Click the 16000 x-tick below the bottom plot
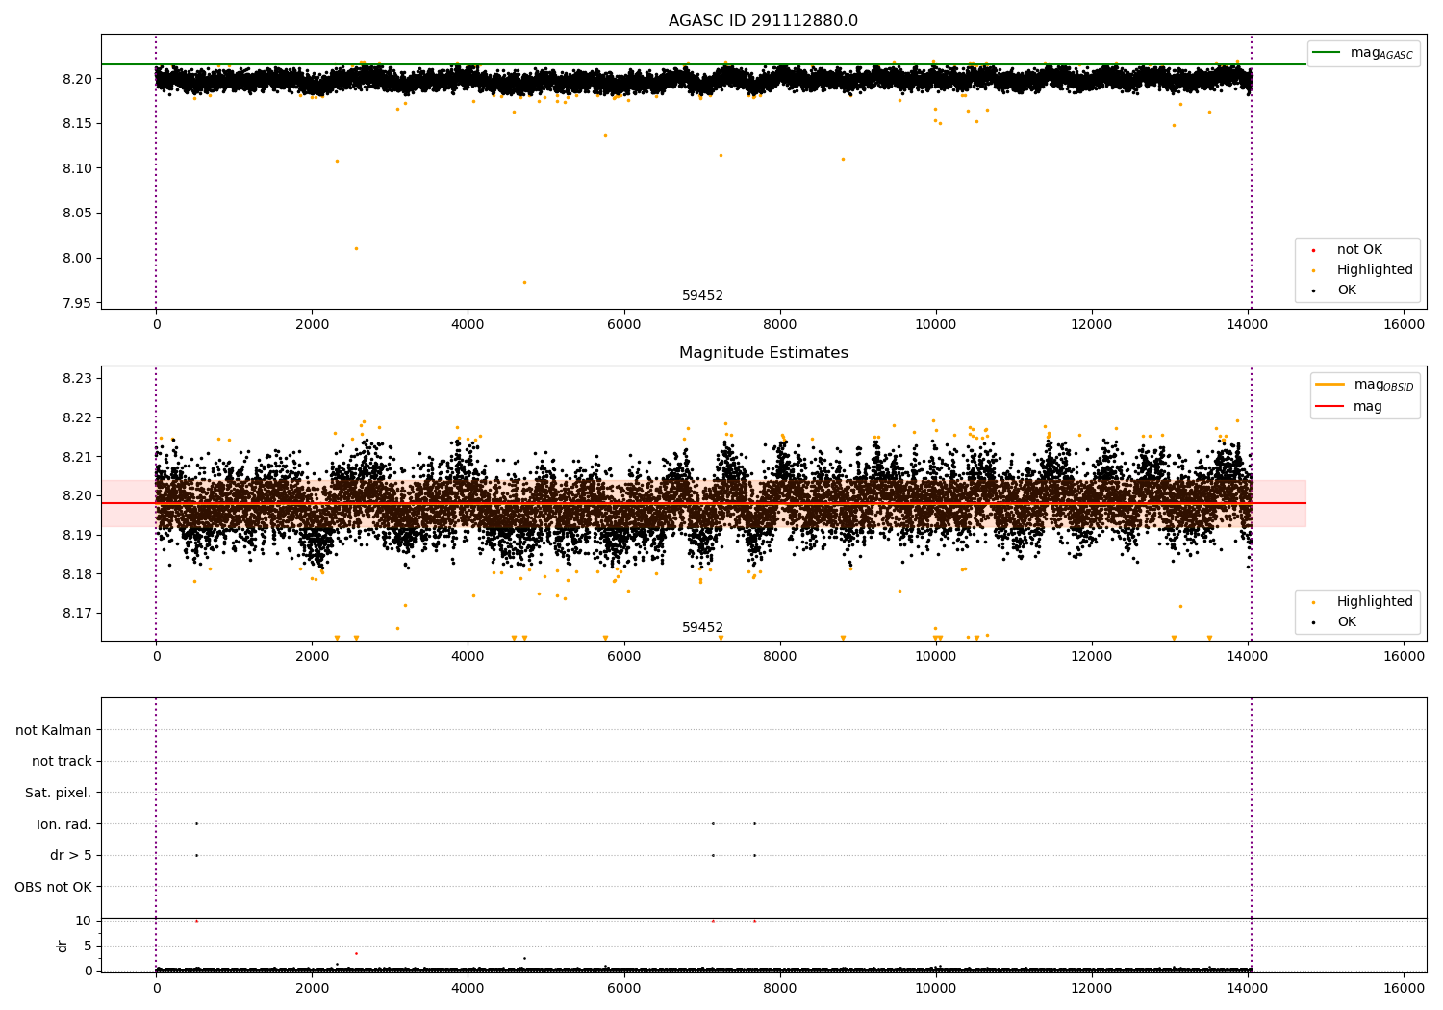 [x=1403, y=988]
